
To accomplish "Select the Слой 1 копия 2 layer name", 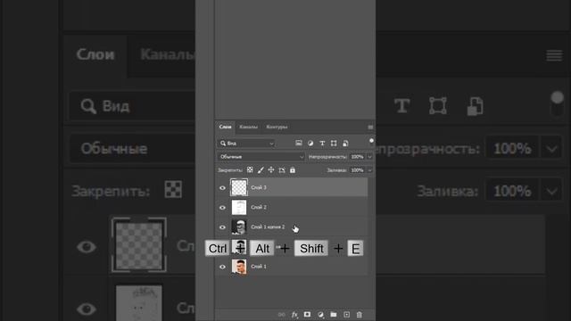I will (x=268, y=226).
